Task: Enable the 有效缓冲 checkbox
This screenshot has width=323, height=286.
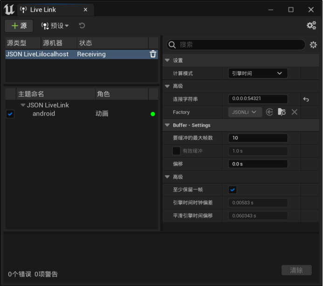Action: click(x=176, y=151)
